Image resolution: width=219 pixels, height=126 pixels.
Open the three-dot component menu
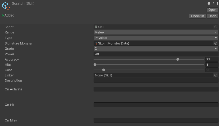(217, 3)
